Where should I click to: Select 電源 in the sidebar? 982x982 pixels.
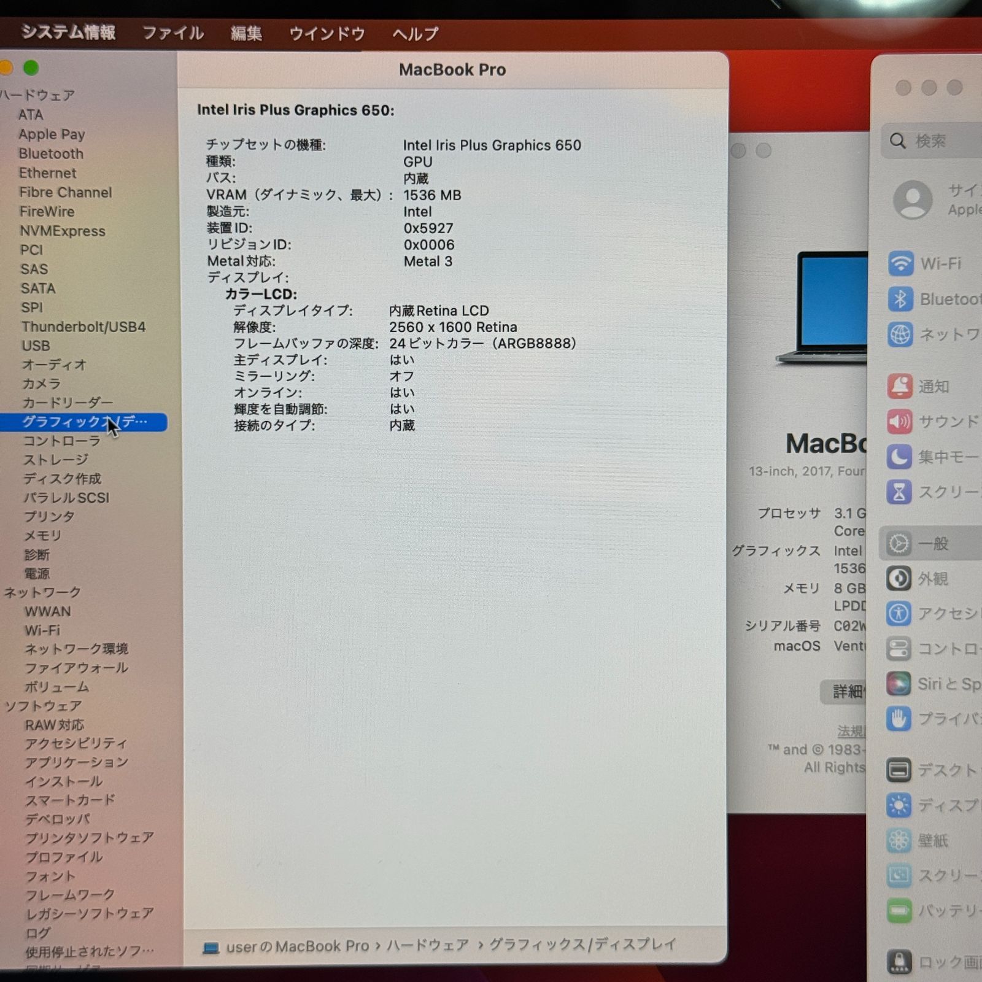37,574
